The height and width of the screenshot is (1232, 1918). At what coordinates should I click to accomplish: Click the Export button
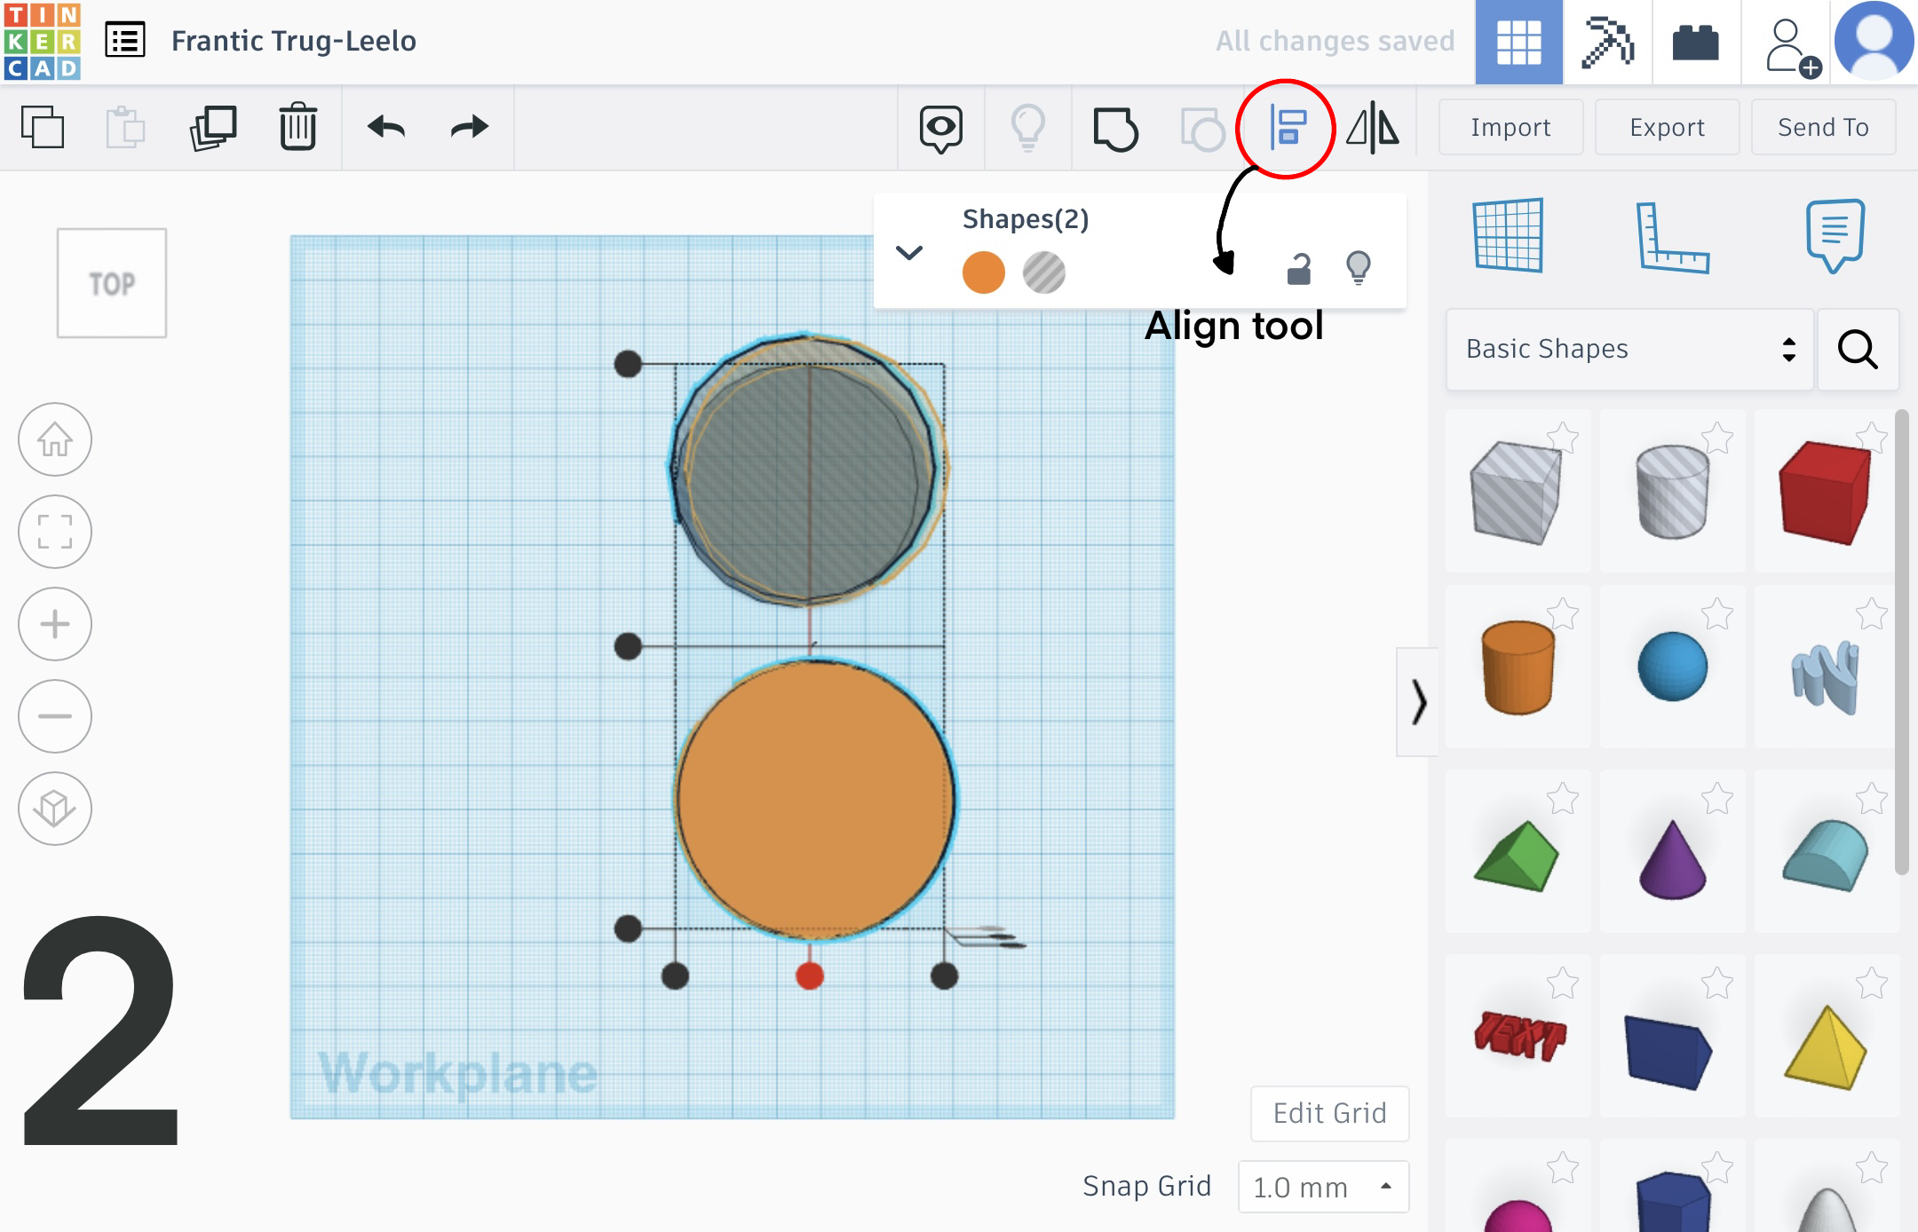click(x=1667, y=128)
